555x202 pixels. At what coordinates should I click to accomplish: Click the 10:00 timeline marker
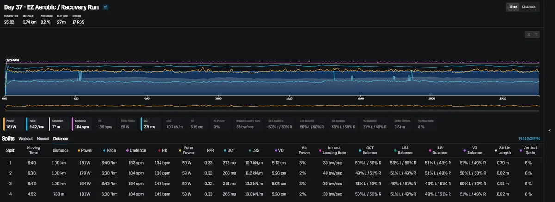(218, 98)
